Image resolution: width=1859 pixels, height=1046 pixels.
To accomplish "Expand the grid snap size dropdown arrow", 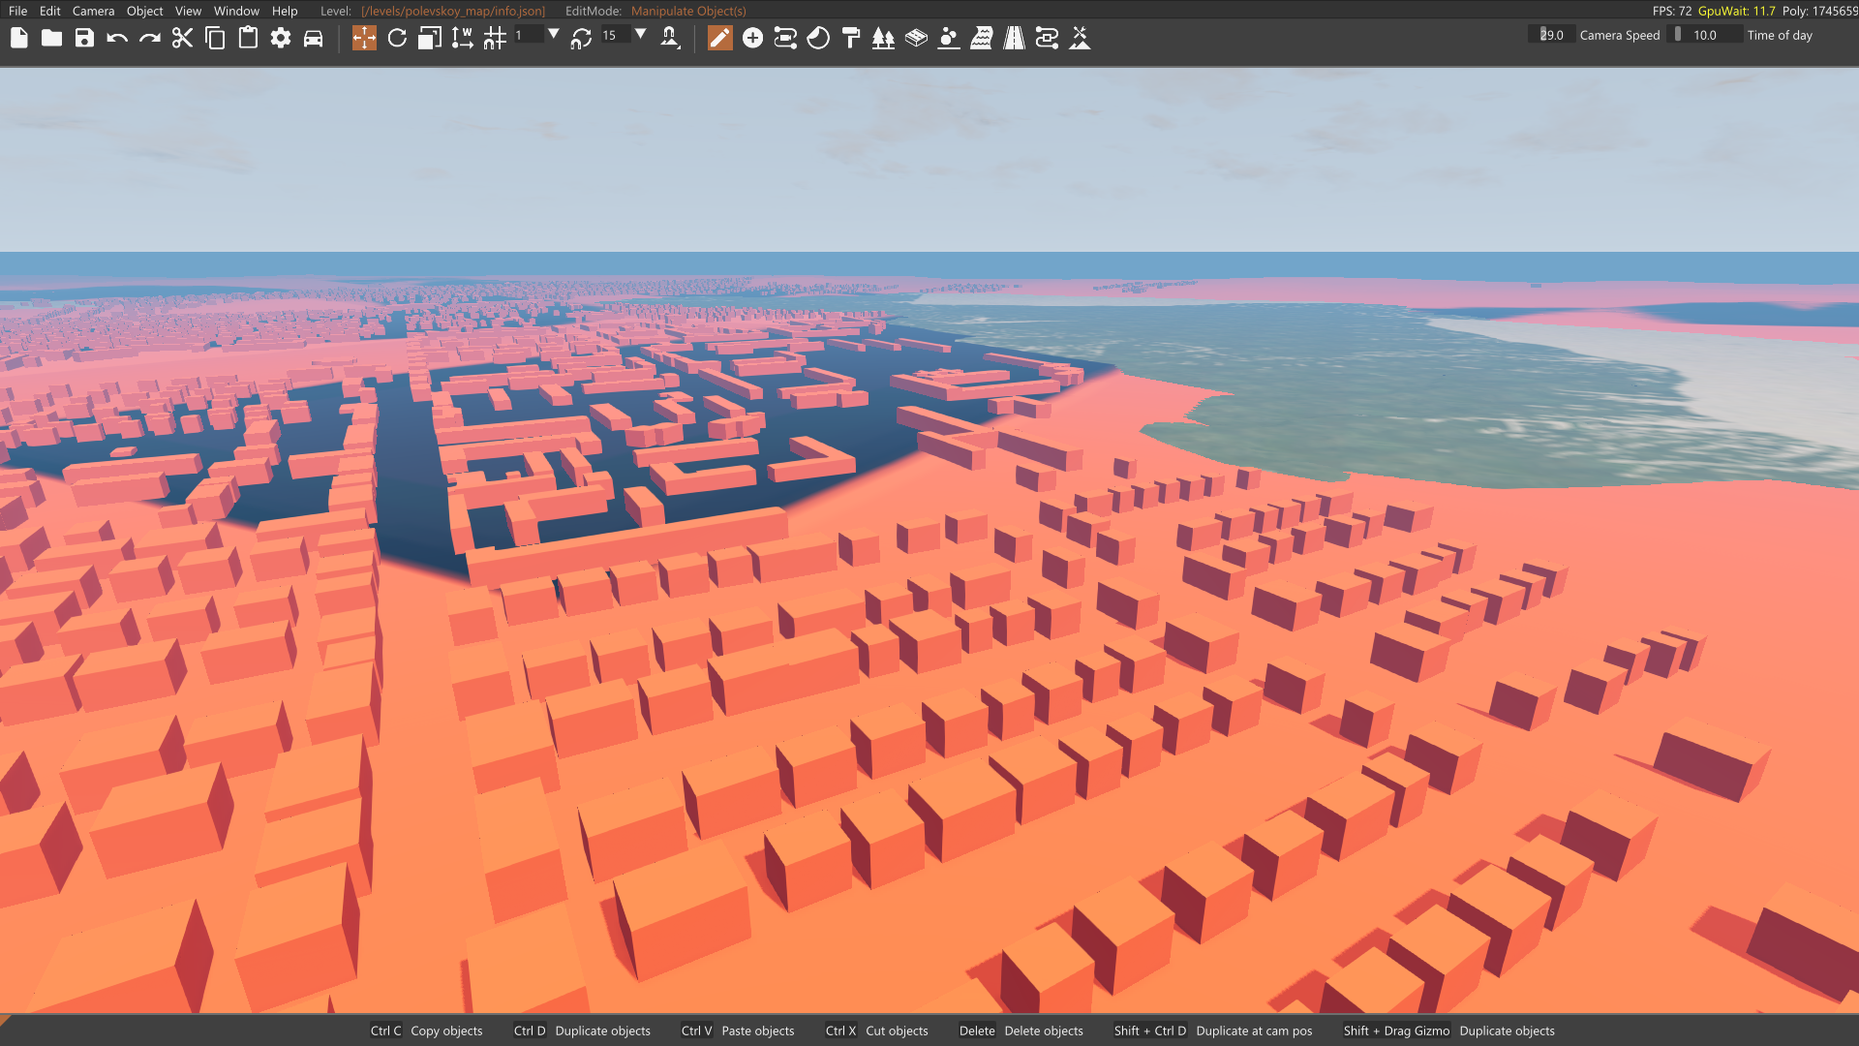I will 554,34.
